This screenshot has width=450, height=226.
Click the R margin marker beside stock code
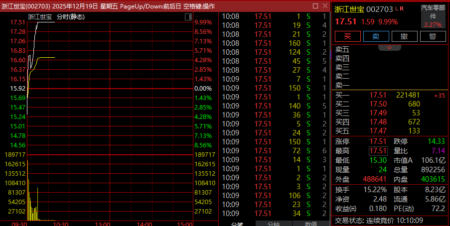tap(402, 9)
